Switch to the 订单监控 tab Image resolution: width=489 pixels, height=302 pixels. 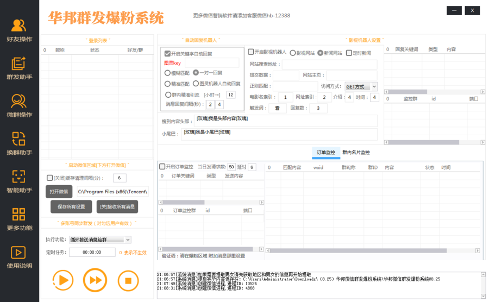click(x=326, y=153)
